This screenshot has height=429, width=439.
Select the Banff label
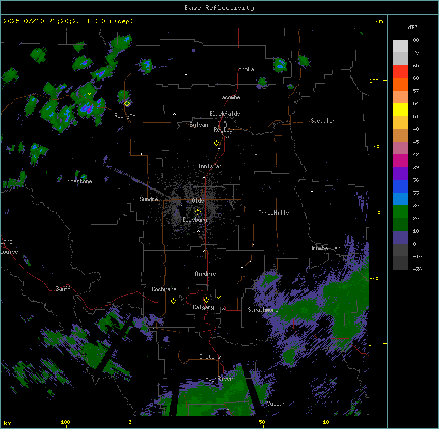tap(63, 289)
